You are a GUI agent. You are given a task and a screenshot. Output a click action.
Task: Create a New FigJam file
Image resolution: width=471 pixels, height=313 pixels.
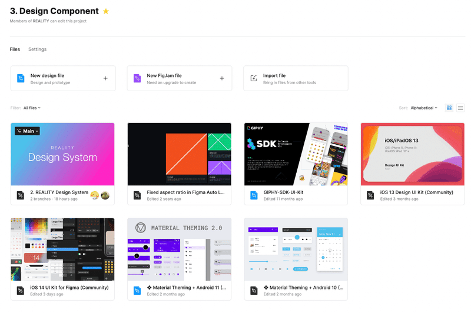pos(180,78)
